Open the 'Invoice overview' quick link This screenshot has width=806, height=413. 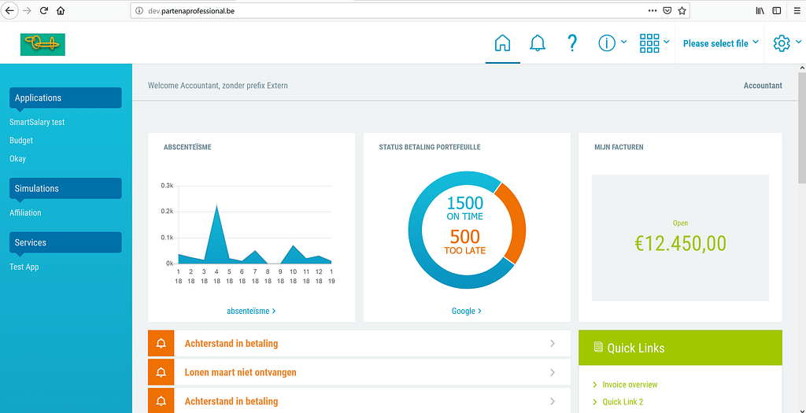pyautogui.click(x=630, y=385)
